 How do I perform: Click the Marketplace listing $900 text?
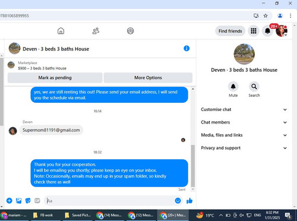(x=42, y=68)
